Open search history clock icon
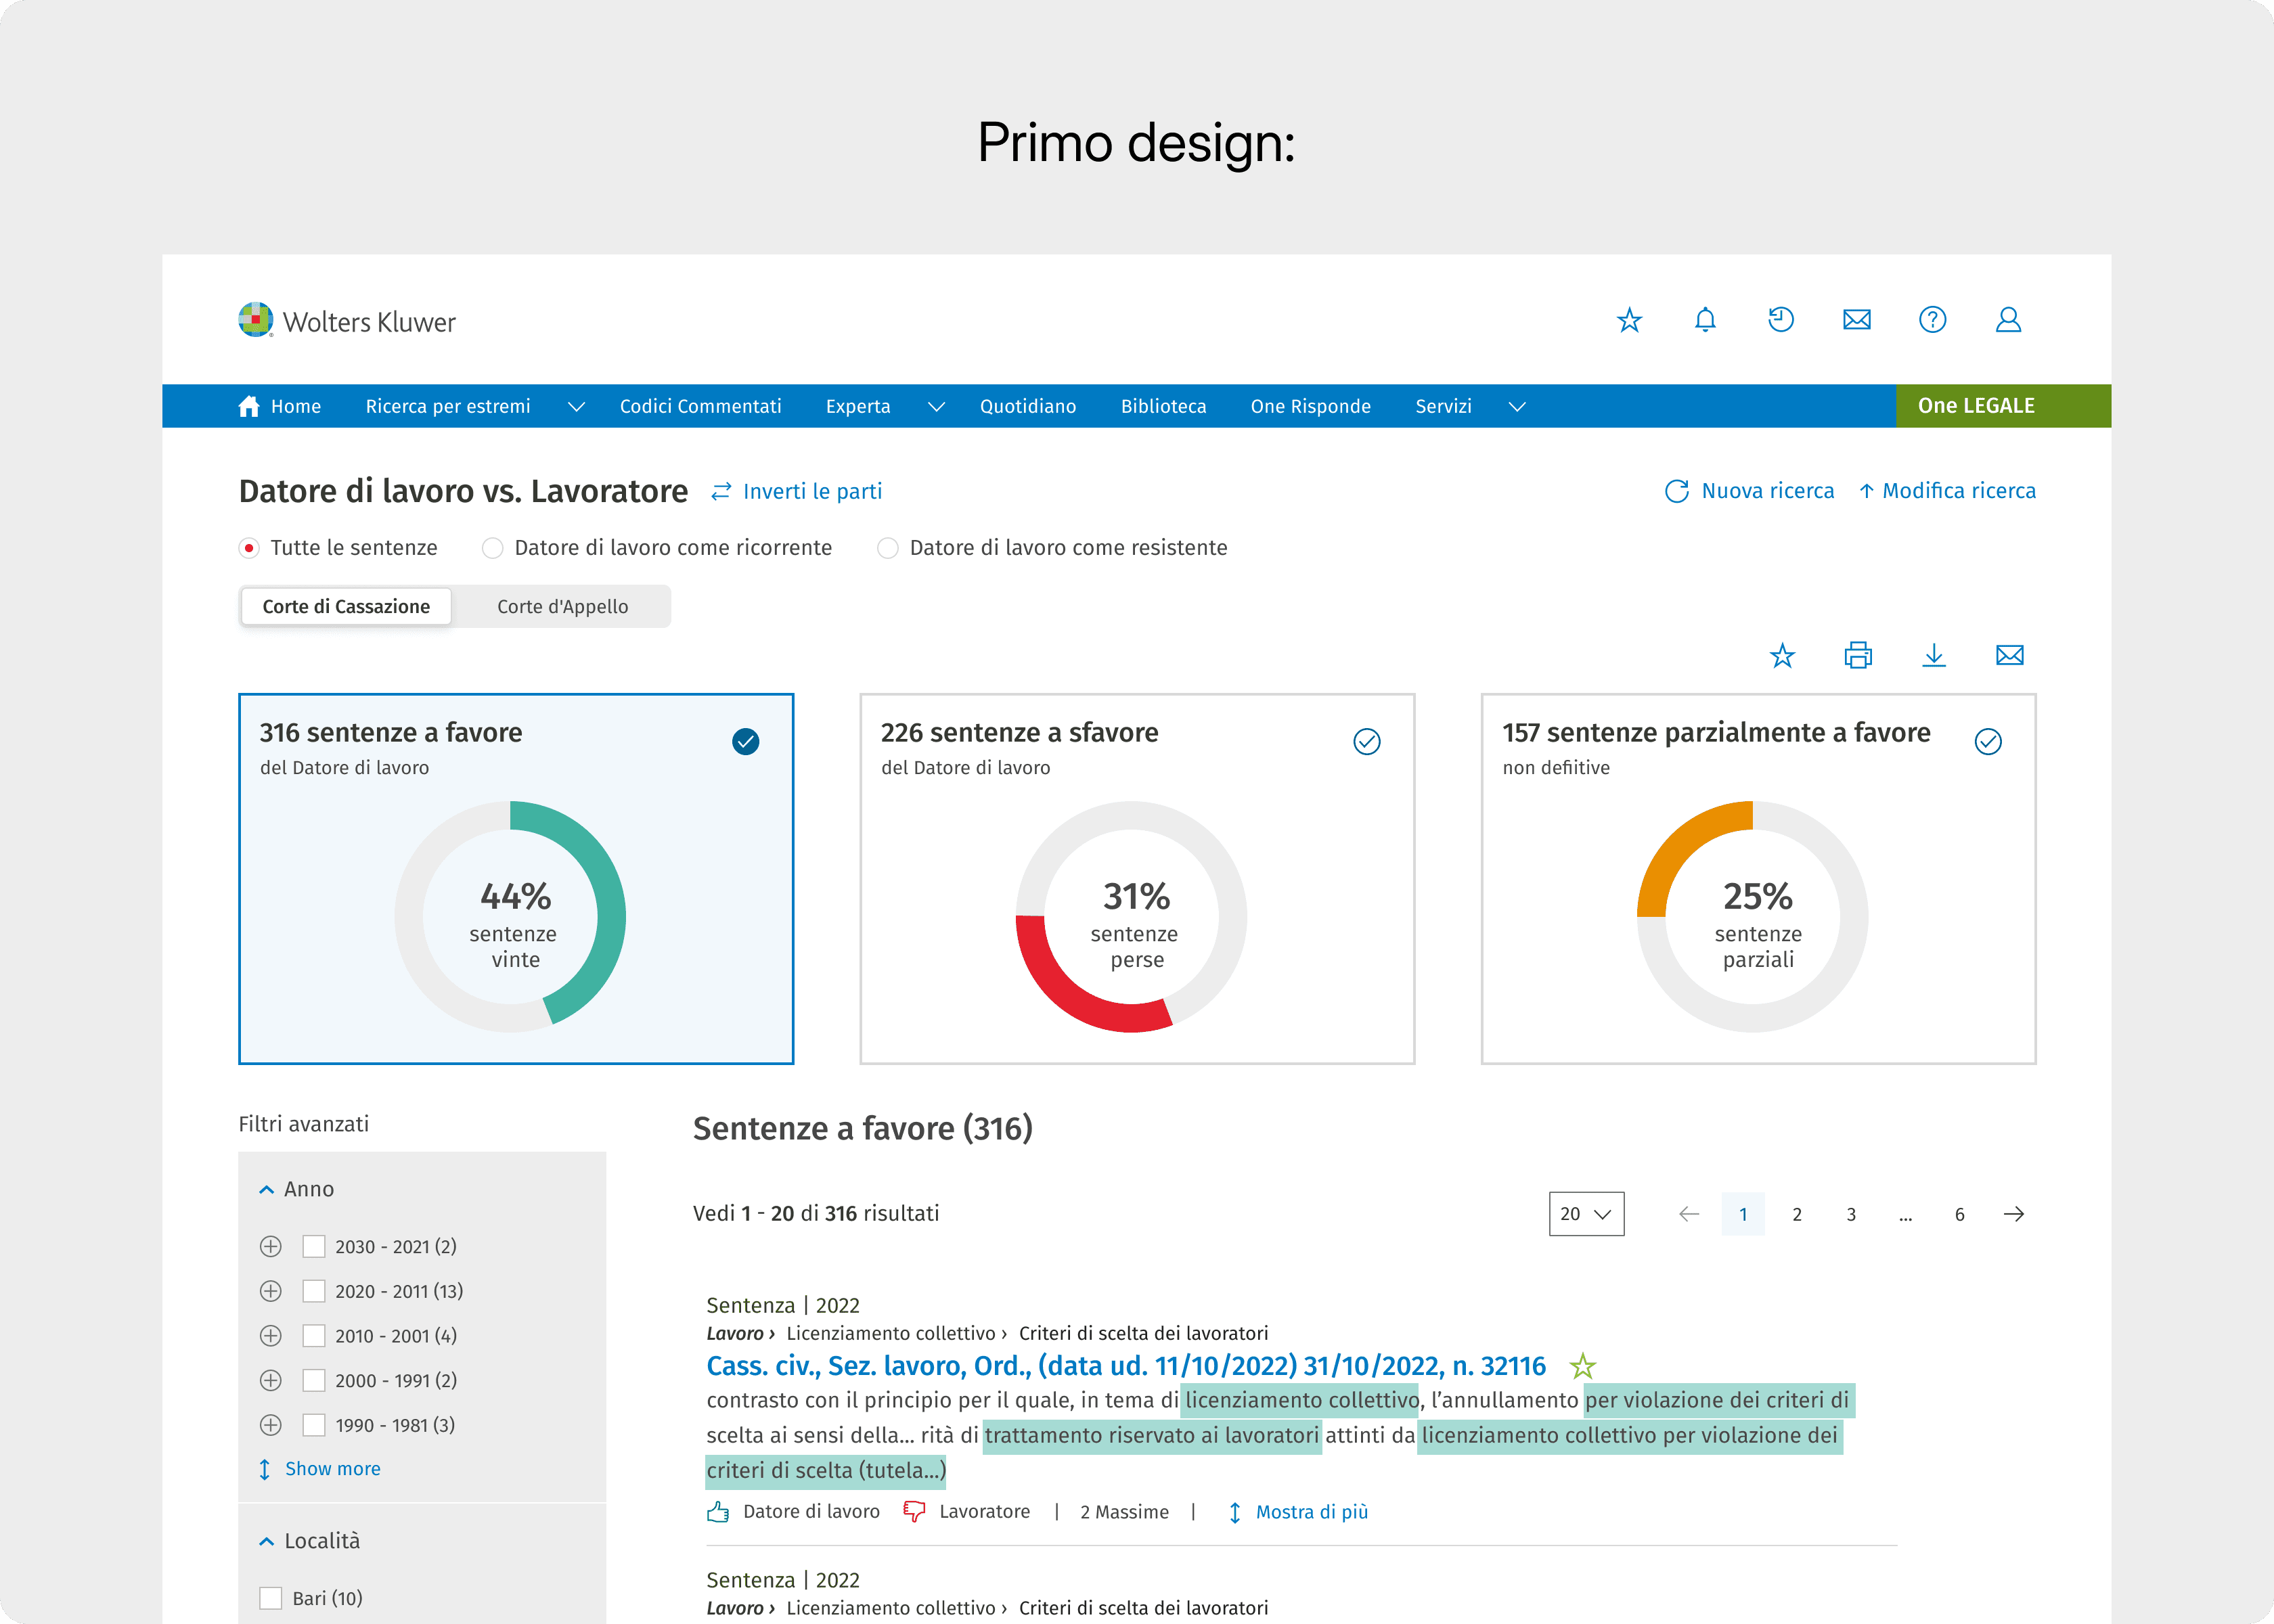This screenshot has width=2274, height=1624. 1781,320
